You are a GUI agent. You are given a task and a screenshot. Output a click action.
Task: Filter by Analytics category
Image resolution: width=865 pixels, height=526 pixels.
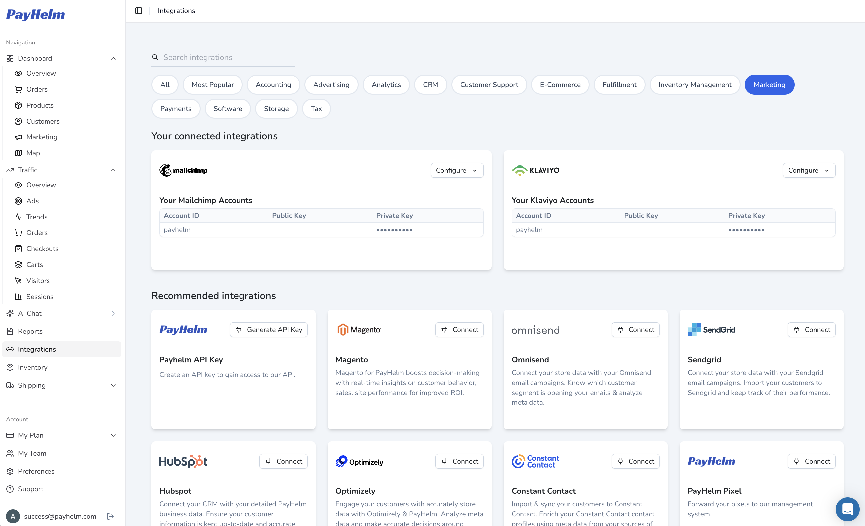pos(386,85)
